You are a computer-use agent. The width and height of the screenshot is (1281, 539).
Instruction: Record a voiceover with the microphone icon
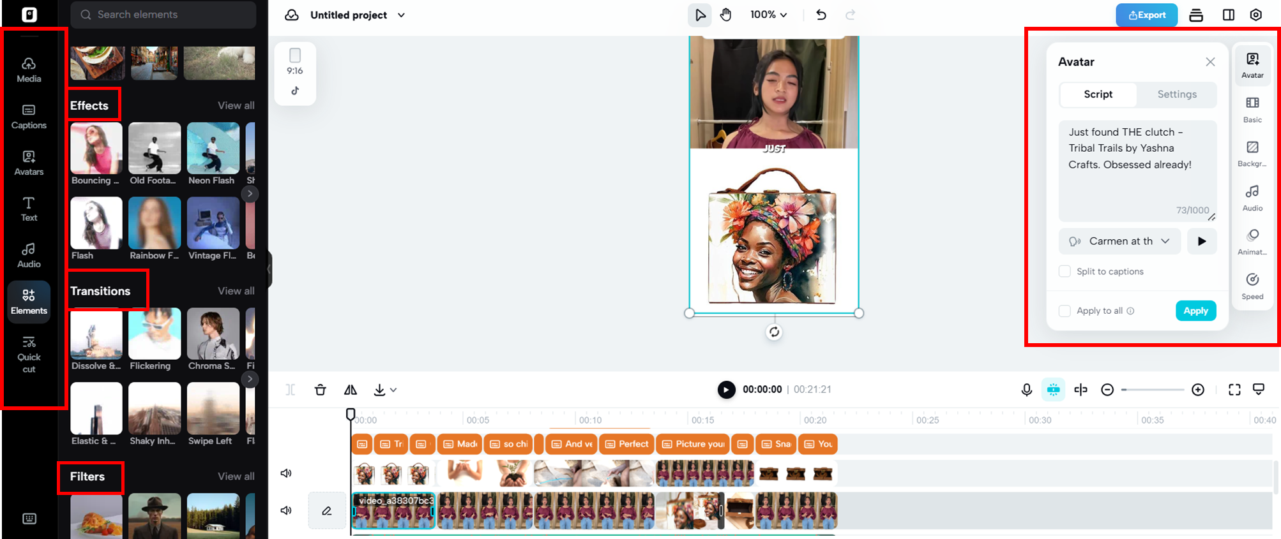(1026, 390)
